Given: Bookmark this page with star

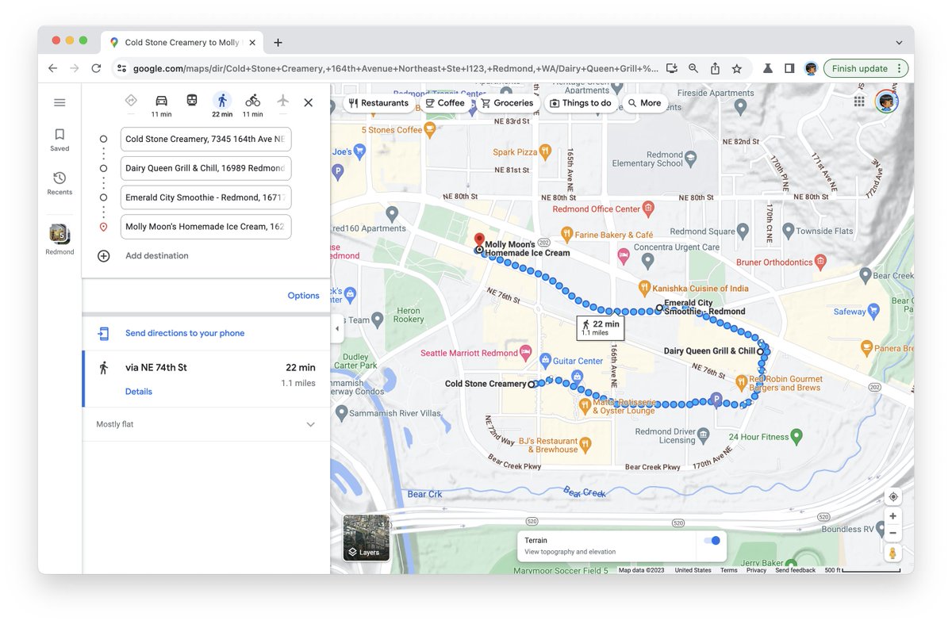Looking at the screenshot, I should coord(736,68).
